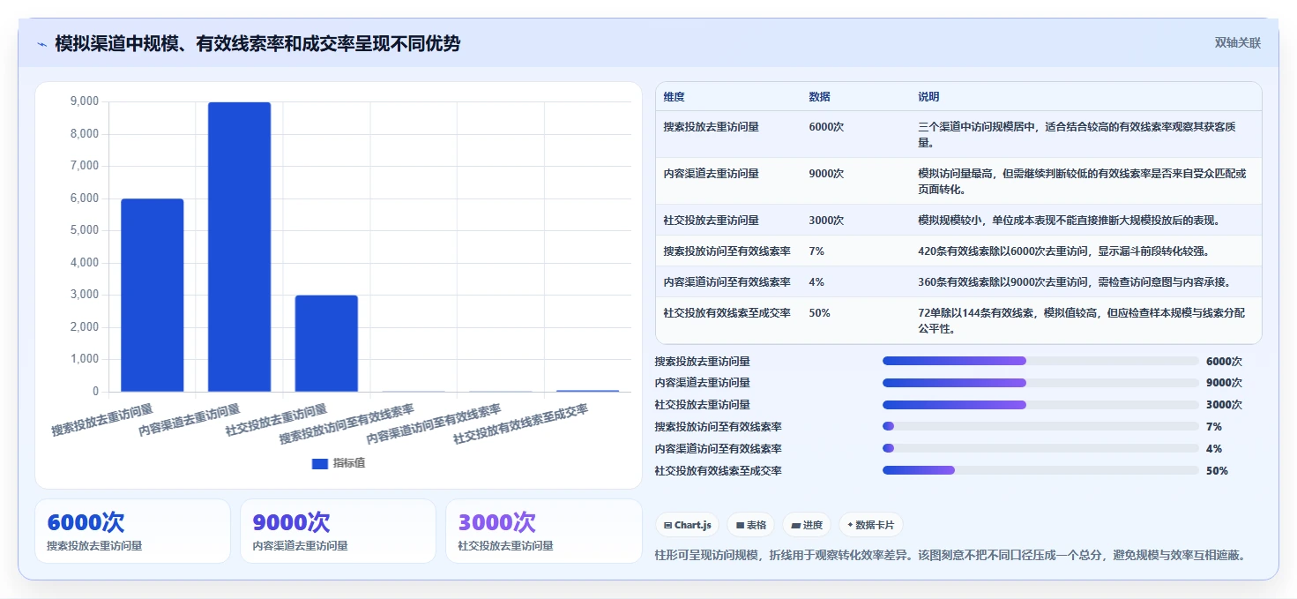Click the 7% value in table
Viewport: 1297px width, 599px height.
(x=816, y=251)
